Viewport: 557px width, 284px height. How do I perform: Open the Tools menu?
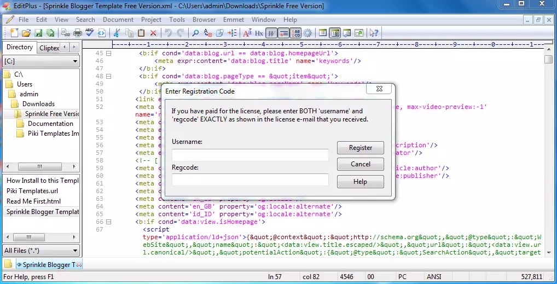[x=177, y=20]
